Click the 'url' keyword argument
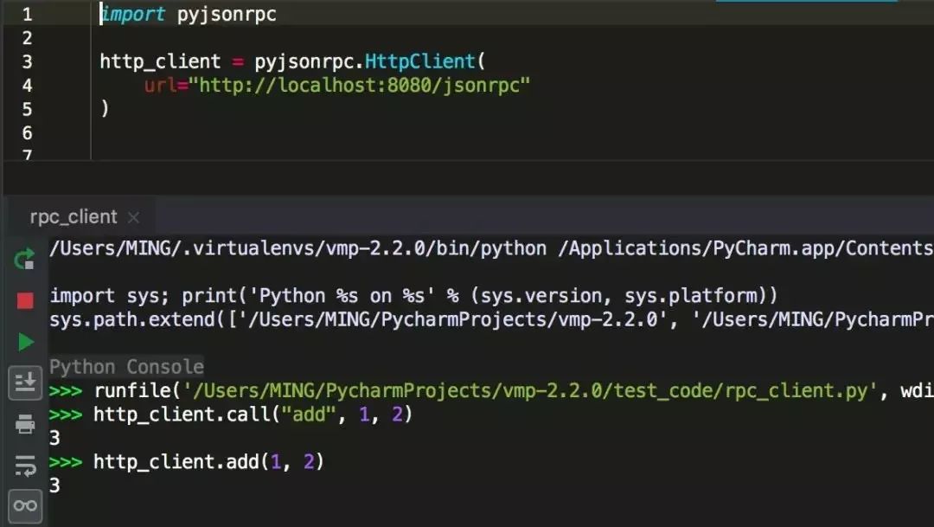Viewport: 934px width, 527px height. pos(160,86)
